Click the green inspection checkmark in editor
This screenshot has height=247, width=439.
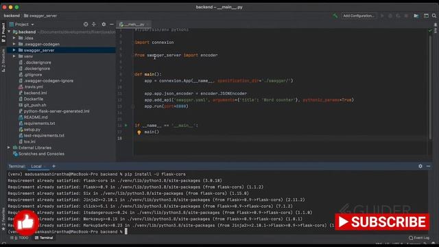click(430, 30)
